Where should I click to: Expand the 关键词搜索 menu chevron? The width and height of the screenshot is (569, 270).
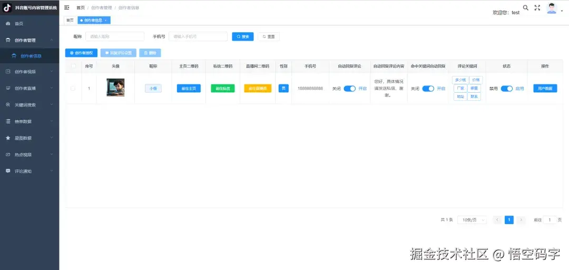[52, 104]
